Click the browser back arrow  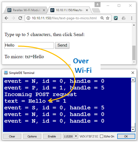[x=7, y=18]
